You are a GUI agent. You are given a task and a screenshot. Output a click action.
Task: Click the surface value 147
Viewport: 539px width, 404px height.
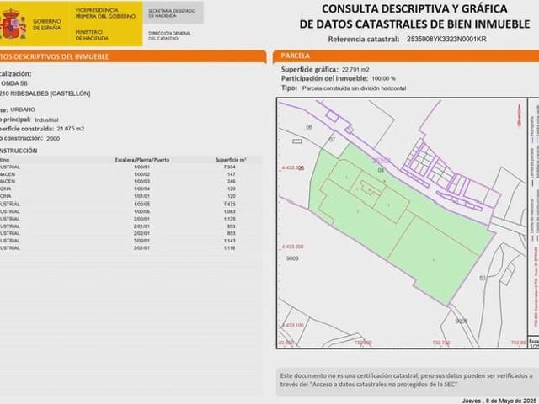tap(232, 174)
